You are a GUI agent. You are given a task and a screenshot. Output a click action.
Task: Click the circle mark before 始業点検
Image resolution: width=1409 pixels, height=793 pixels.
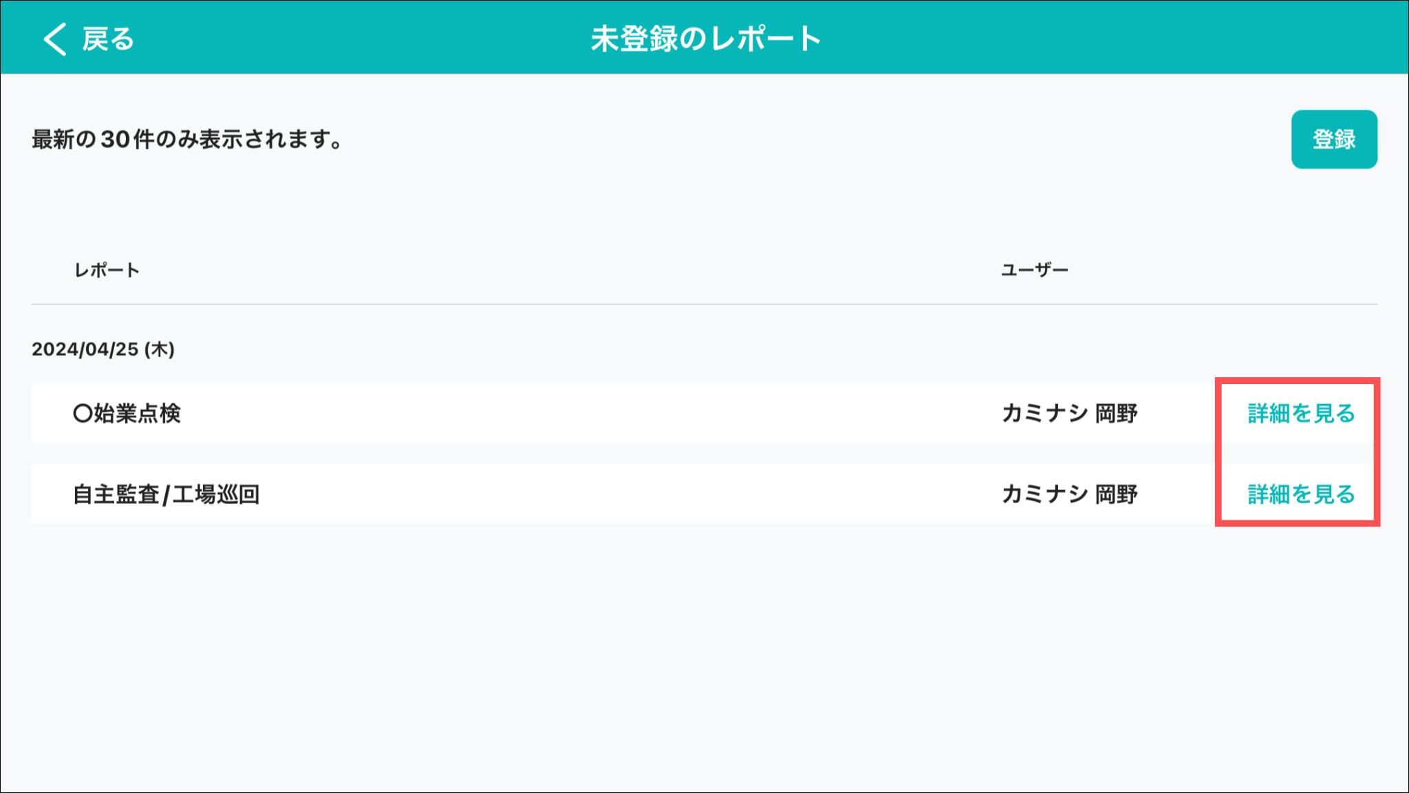tap(83, 413)
